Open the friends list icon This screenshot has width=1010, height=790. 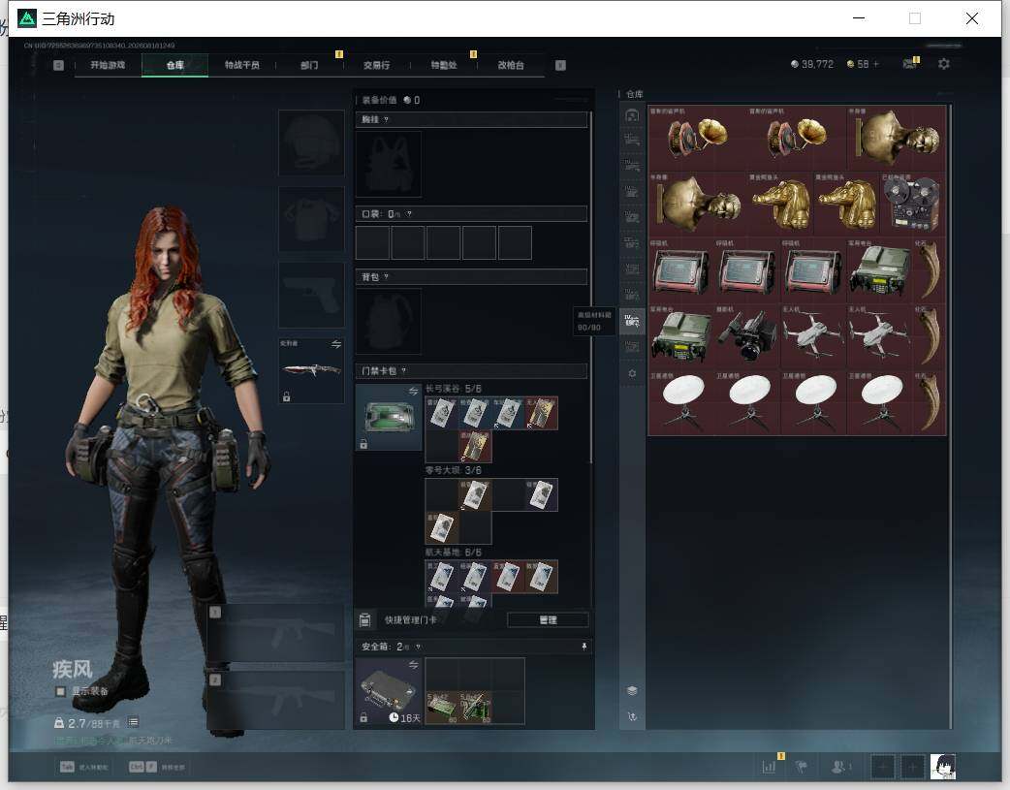tap(839, 767)
